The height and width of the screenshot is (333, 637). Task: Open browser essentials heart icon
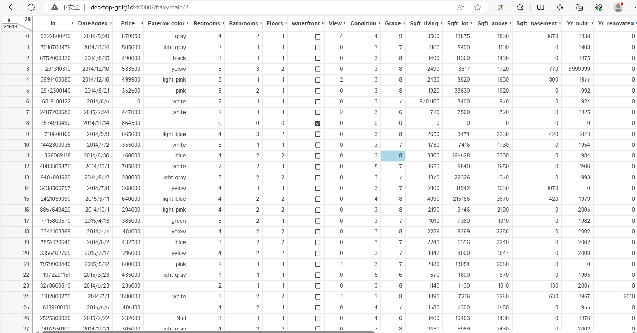pos(598,7)
